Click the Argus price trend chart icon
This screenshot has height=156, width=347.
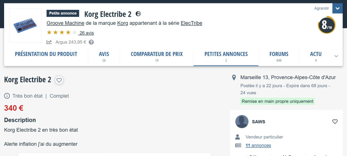(x=49, y=42)
